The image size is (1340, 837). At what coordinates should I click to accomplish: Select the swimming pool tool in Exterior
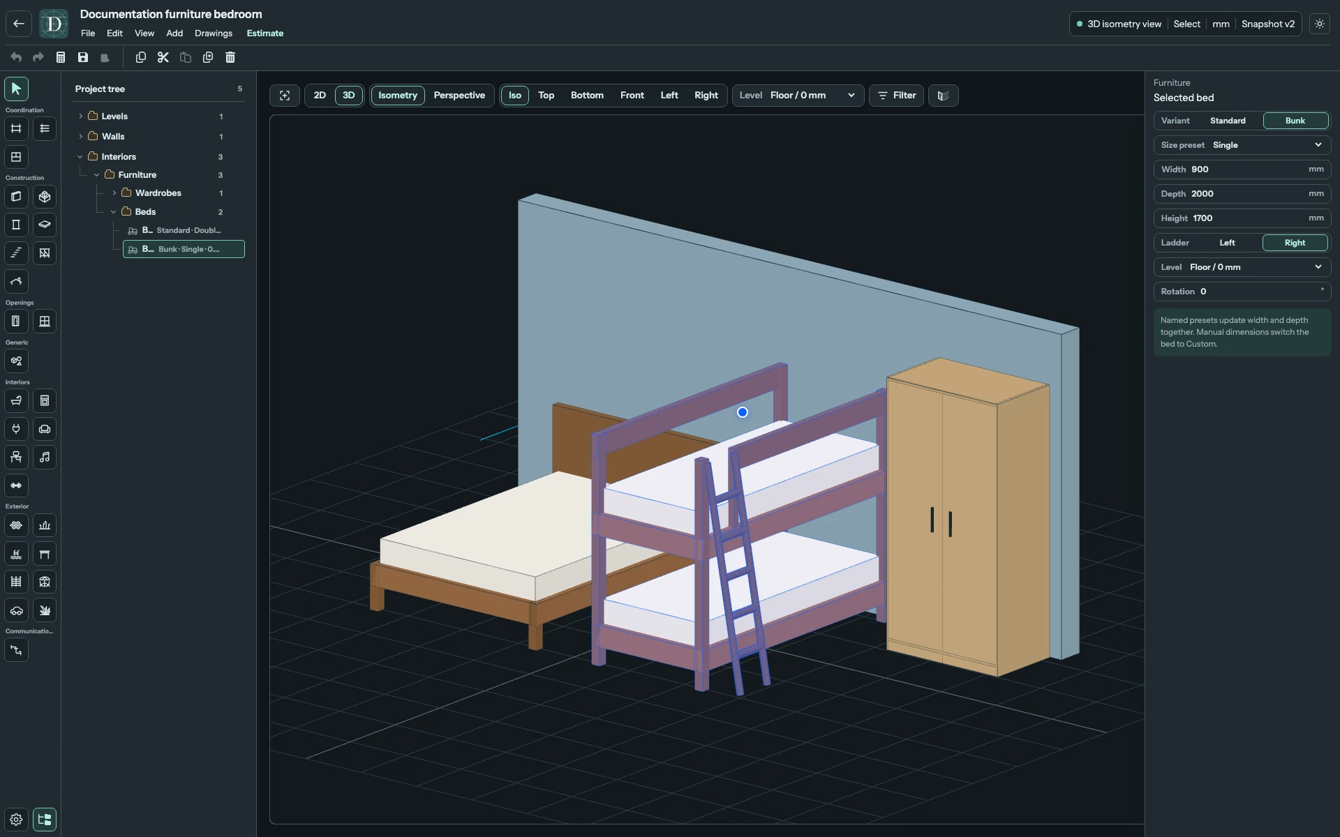16,554
